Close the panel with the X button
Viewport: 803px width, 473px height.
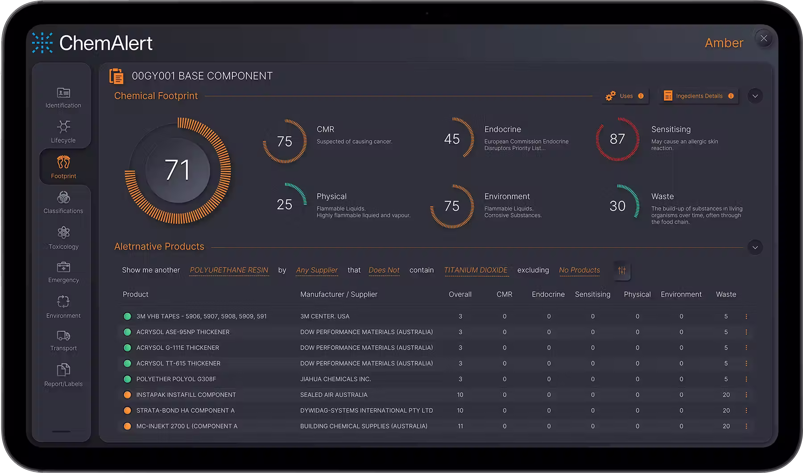click(x=764, y=38)
